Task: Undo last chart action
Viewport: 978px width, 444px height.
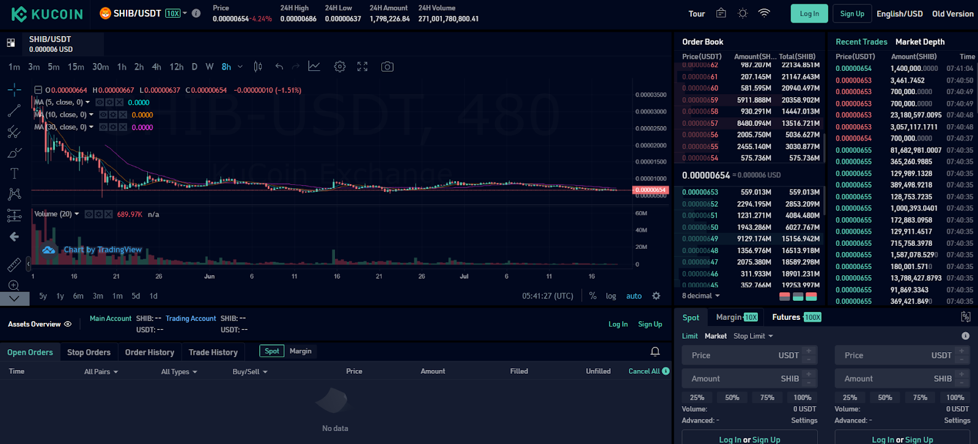Action: coord(279,67)
